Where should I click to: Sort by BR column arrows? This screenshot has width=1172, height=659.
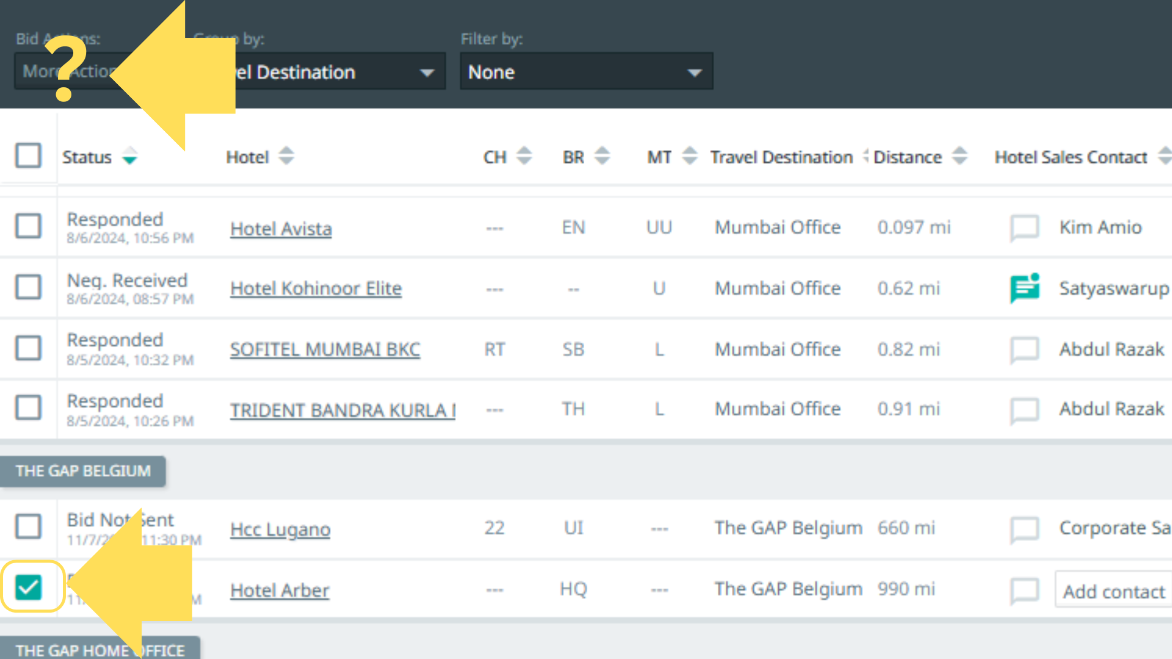[602, 156]
